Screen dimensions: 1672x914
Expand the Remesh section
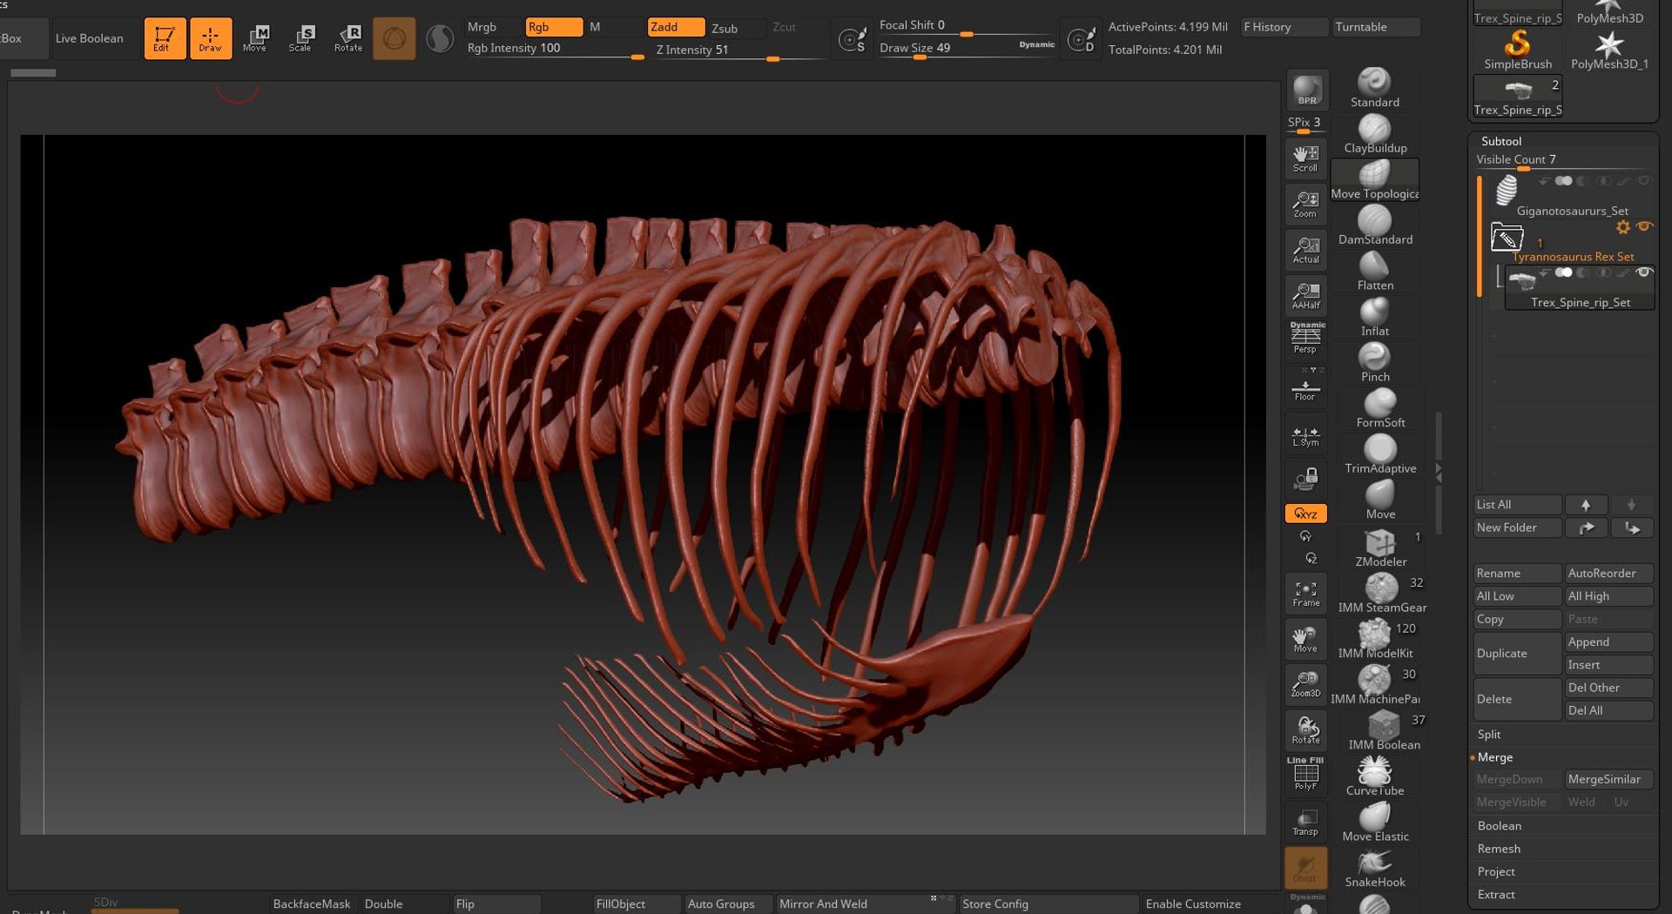tap(1499, 849)
